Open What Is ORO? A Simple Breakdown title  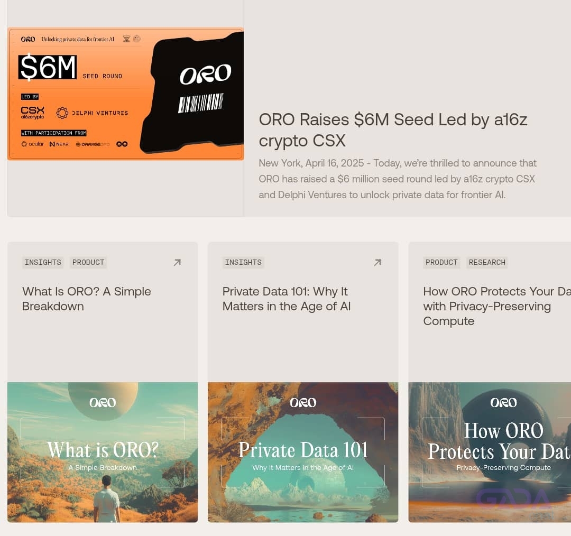click(87, 299)
